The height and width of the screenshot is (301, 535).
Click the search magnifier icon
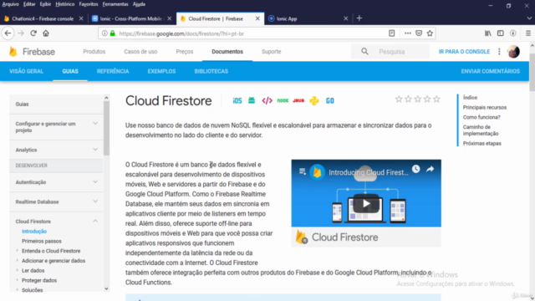point(364,52)
